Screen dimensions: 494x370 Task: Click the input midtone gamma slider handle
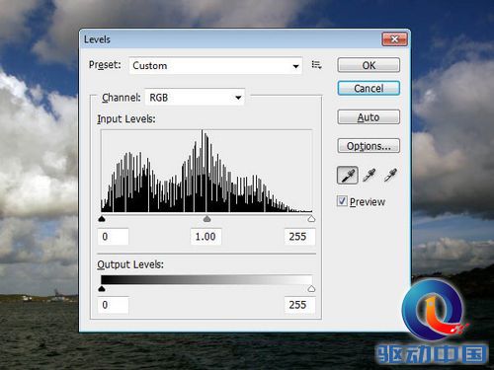206,219
